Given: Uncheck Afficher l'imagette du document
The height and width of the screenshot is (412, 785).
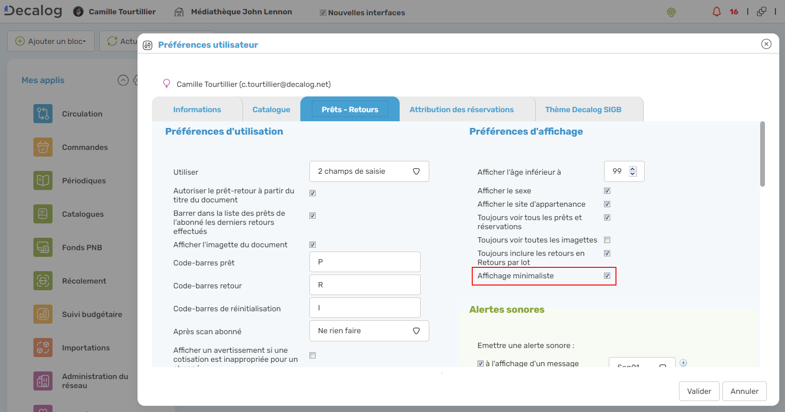Looking at the screenshot, I should tap(312, 244).
